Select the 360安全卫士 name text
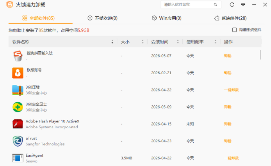271x166 pixels. (36, 104)
